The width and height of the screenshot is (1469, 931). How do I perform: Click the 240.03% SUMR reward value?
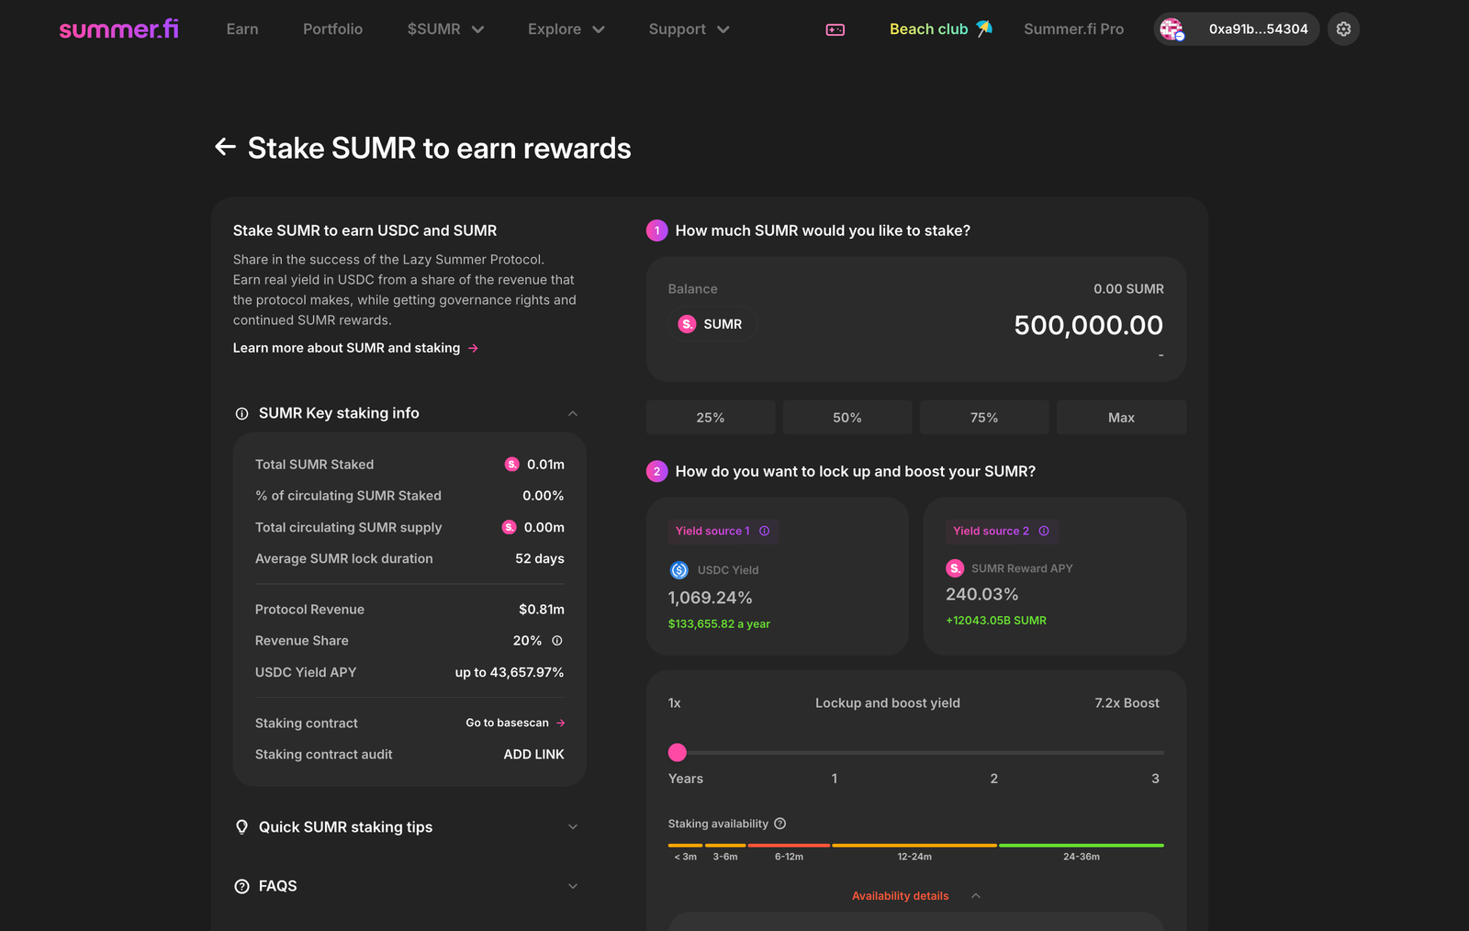[x=982, y=595]
